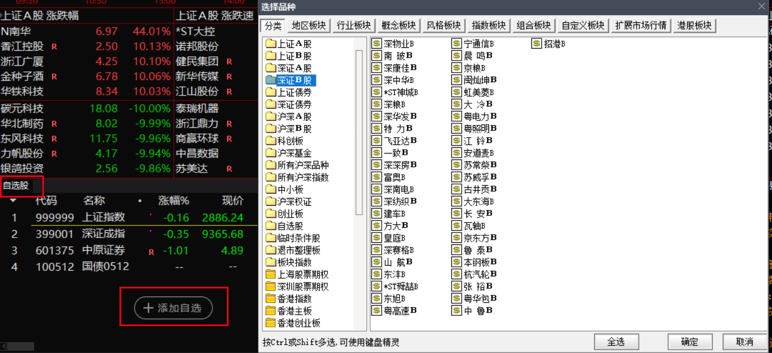Click the horizontal scrollbar thumb in main window

click(20, 346)
